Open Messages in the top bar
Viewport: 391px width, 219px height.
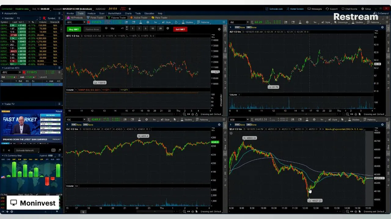(x=315, y=9)
